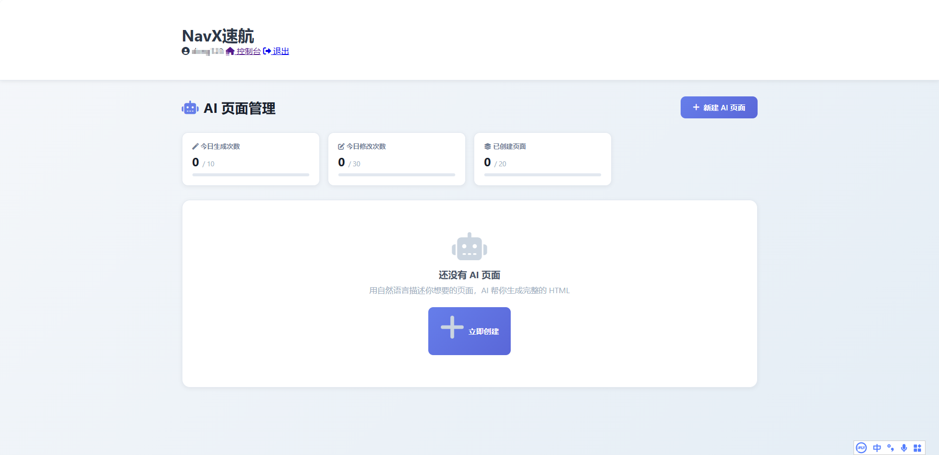Toggle the 中 Chinese input mode icon
The height and width of the screenshot is (455, 939).
pyautogui.click(x=877, y=448)
